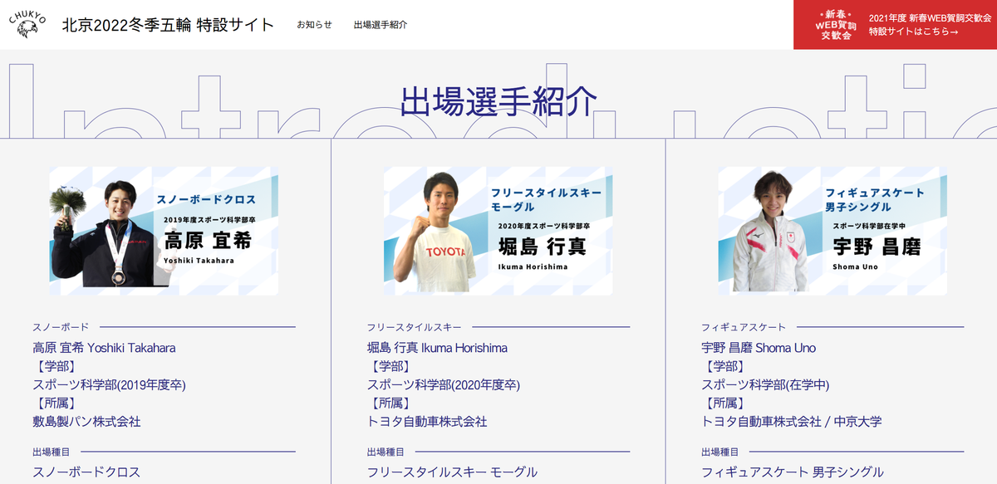The height and width of the screenshot is (484, 997).
Task: Click スポーツ科学部(2019年度卒) text
Action: click(109, 384)
